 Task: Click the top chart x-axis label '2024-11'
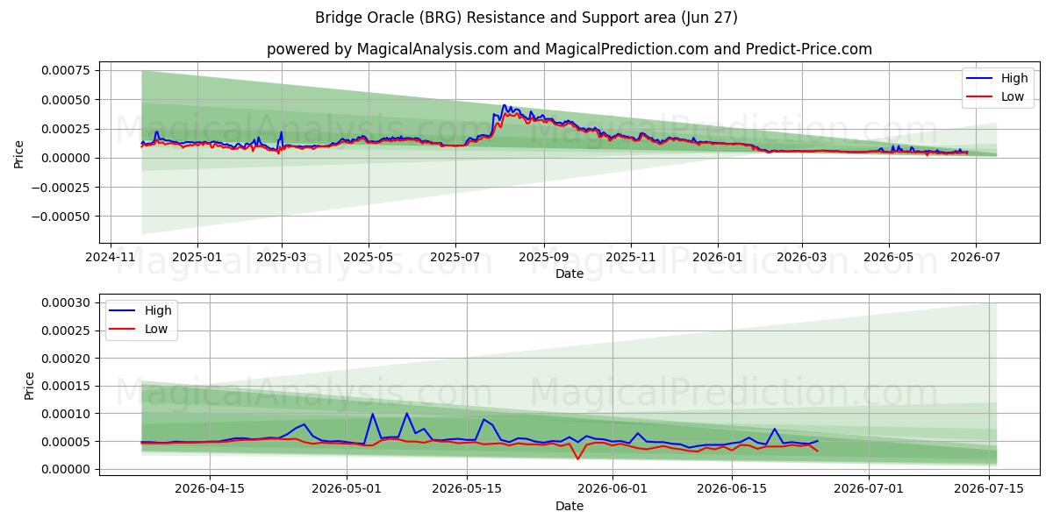pyautogui.click(x=110, y=259)
